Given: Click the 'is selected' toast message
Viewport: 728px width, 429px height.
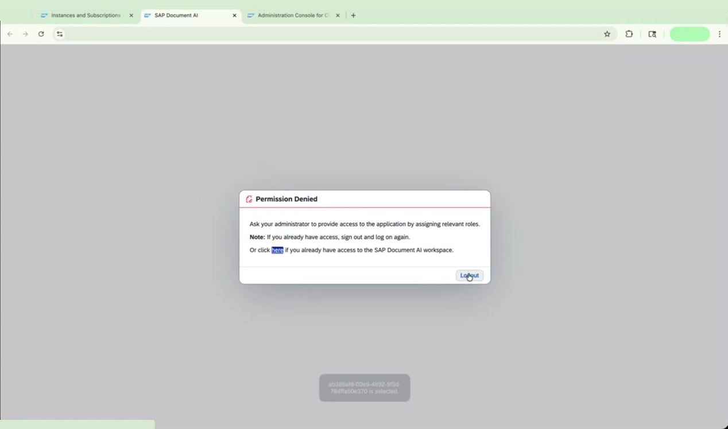Looking at the screenshot, I should tap(365, 388).
